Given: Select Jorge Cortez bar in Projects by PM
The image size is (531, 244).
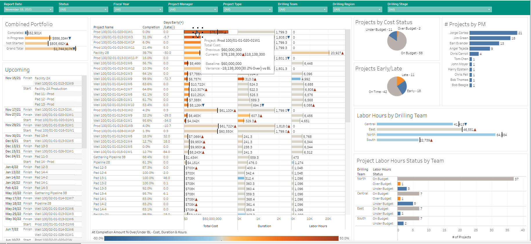Looking at the screenshot, I should [x=493, y=33].
